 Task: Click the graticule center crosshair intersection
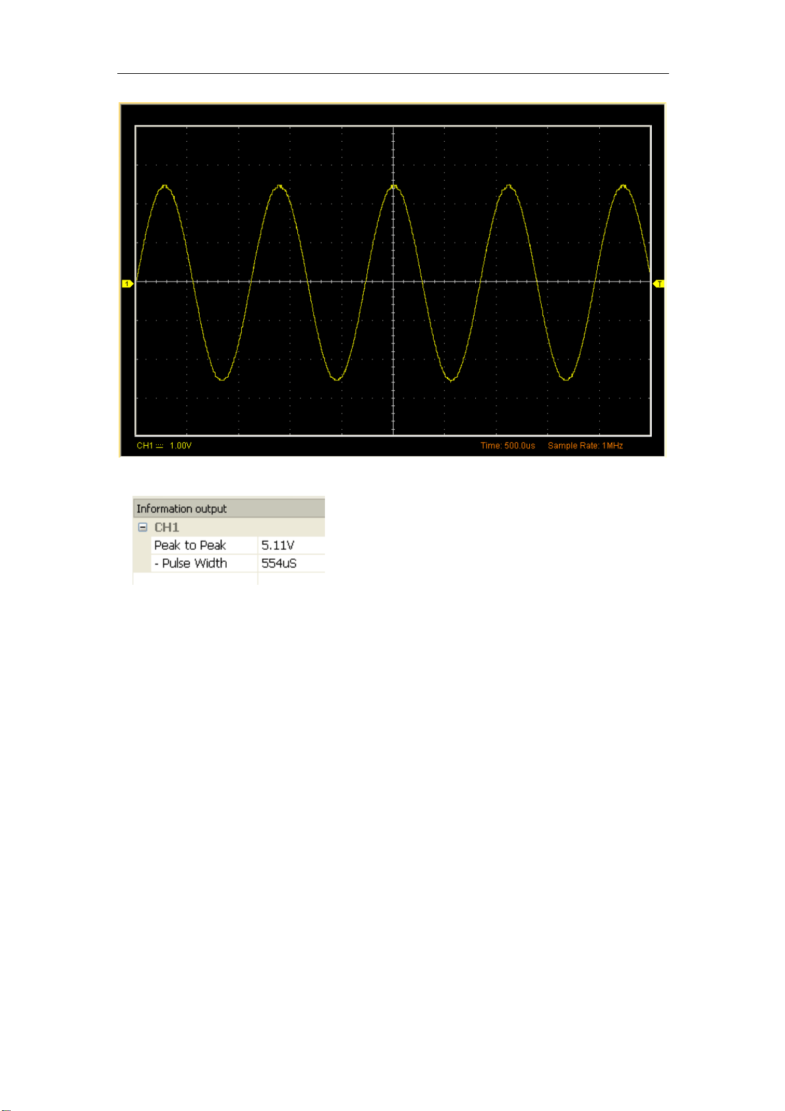pos(393,282)
